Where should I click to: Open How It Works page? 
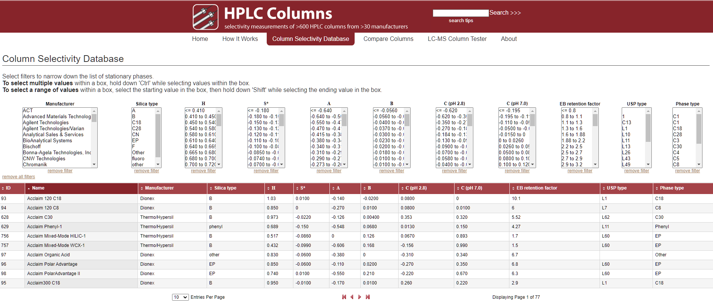tap(240, 39)
